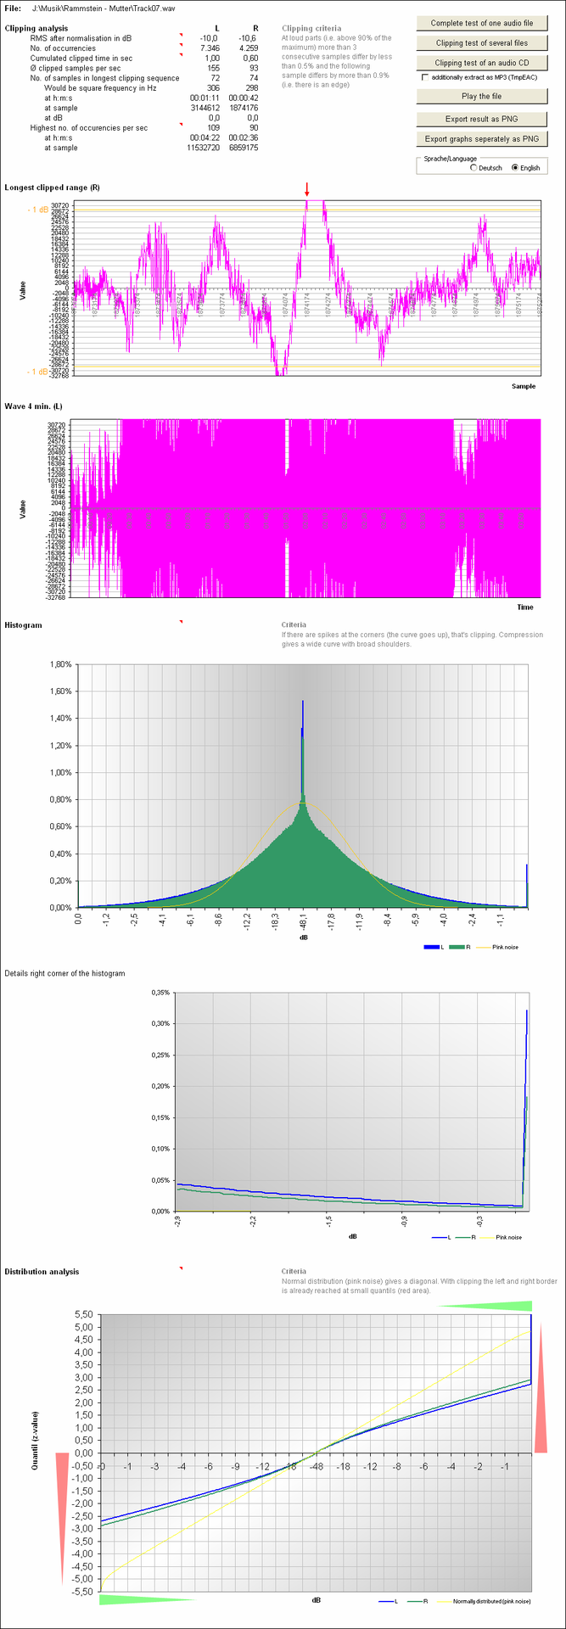The height and width of the screenshot is (1629, 566).
Task: Click red comment marker beside Cumulated clipped time
Action: coord(180,55)
